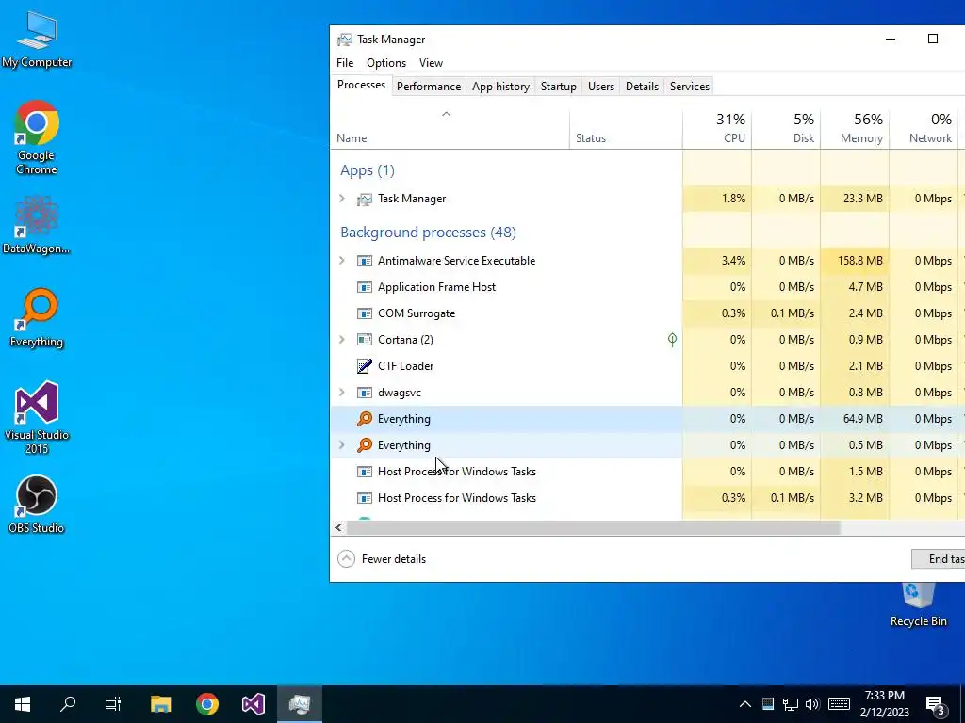Expand Antimalware Service Executable row
This screenshot has height=723, width=965.
coord(342,261)
